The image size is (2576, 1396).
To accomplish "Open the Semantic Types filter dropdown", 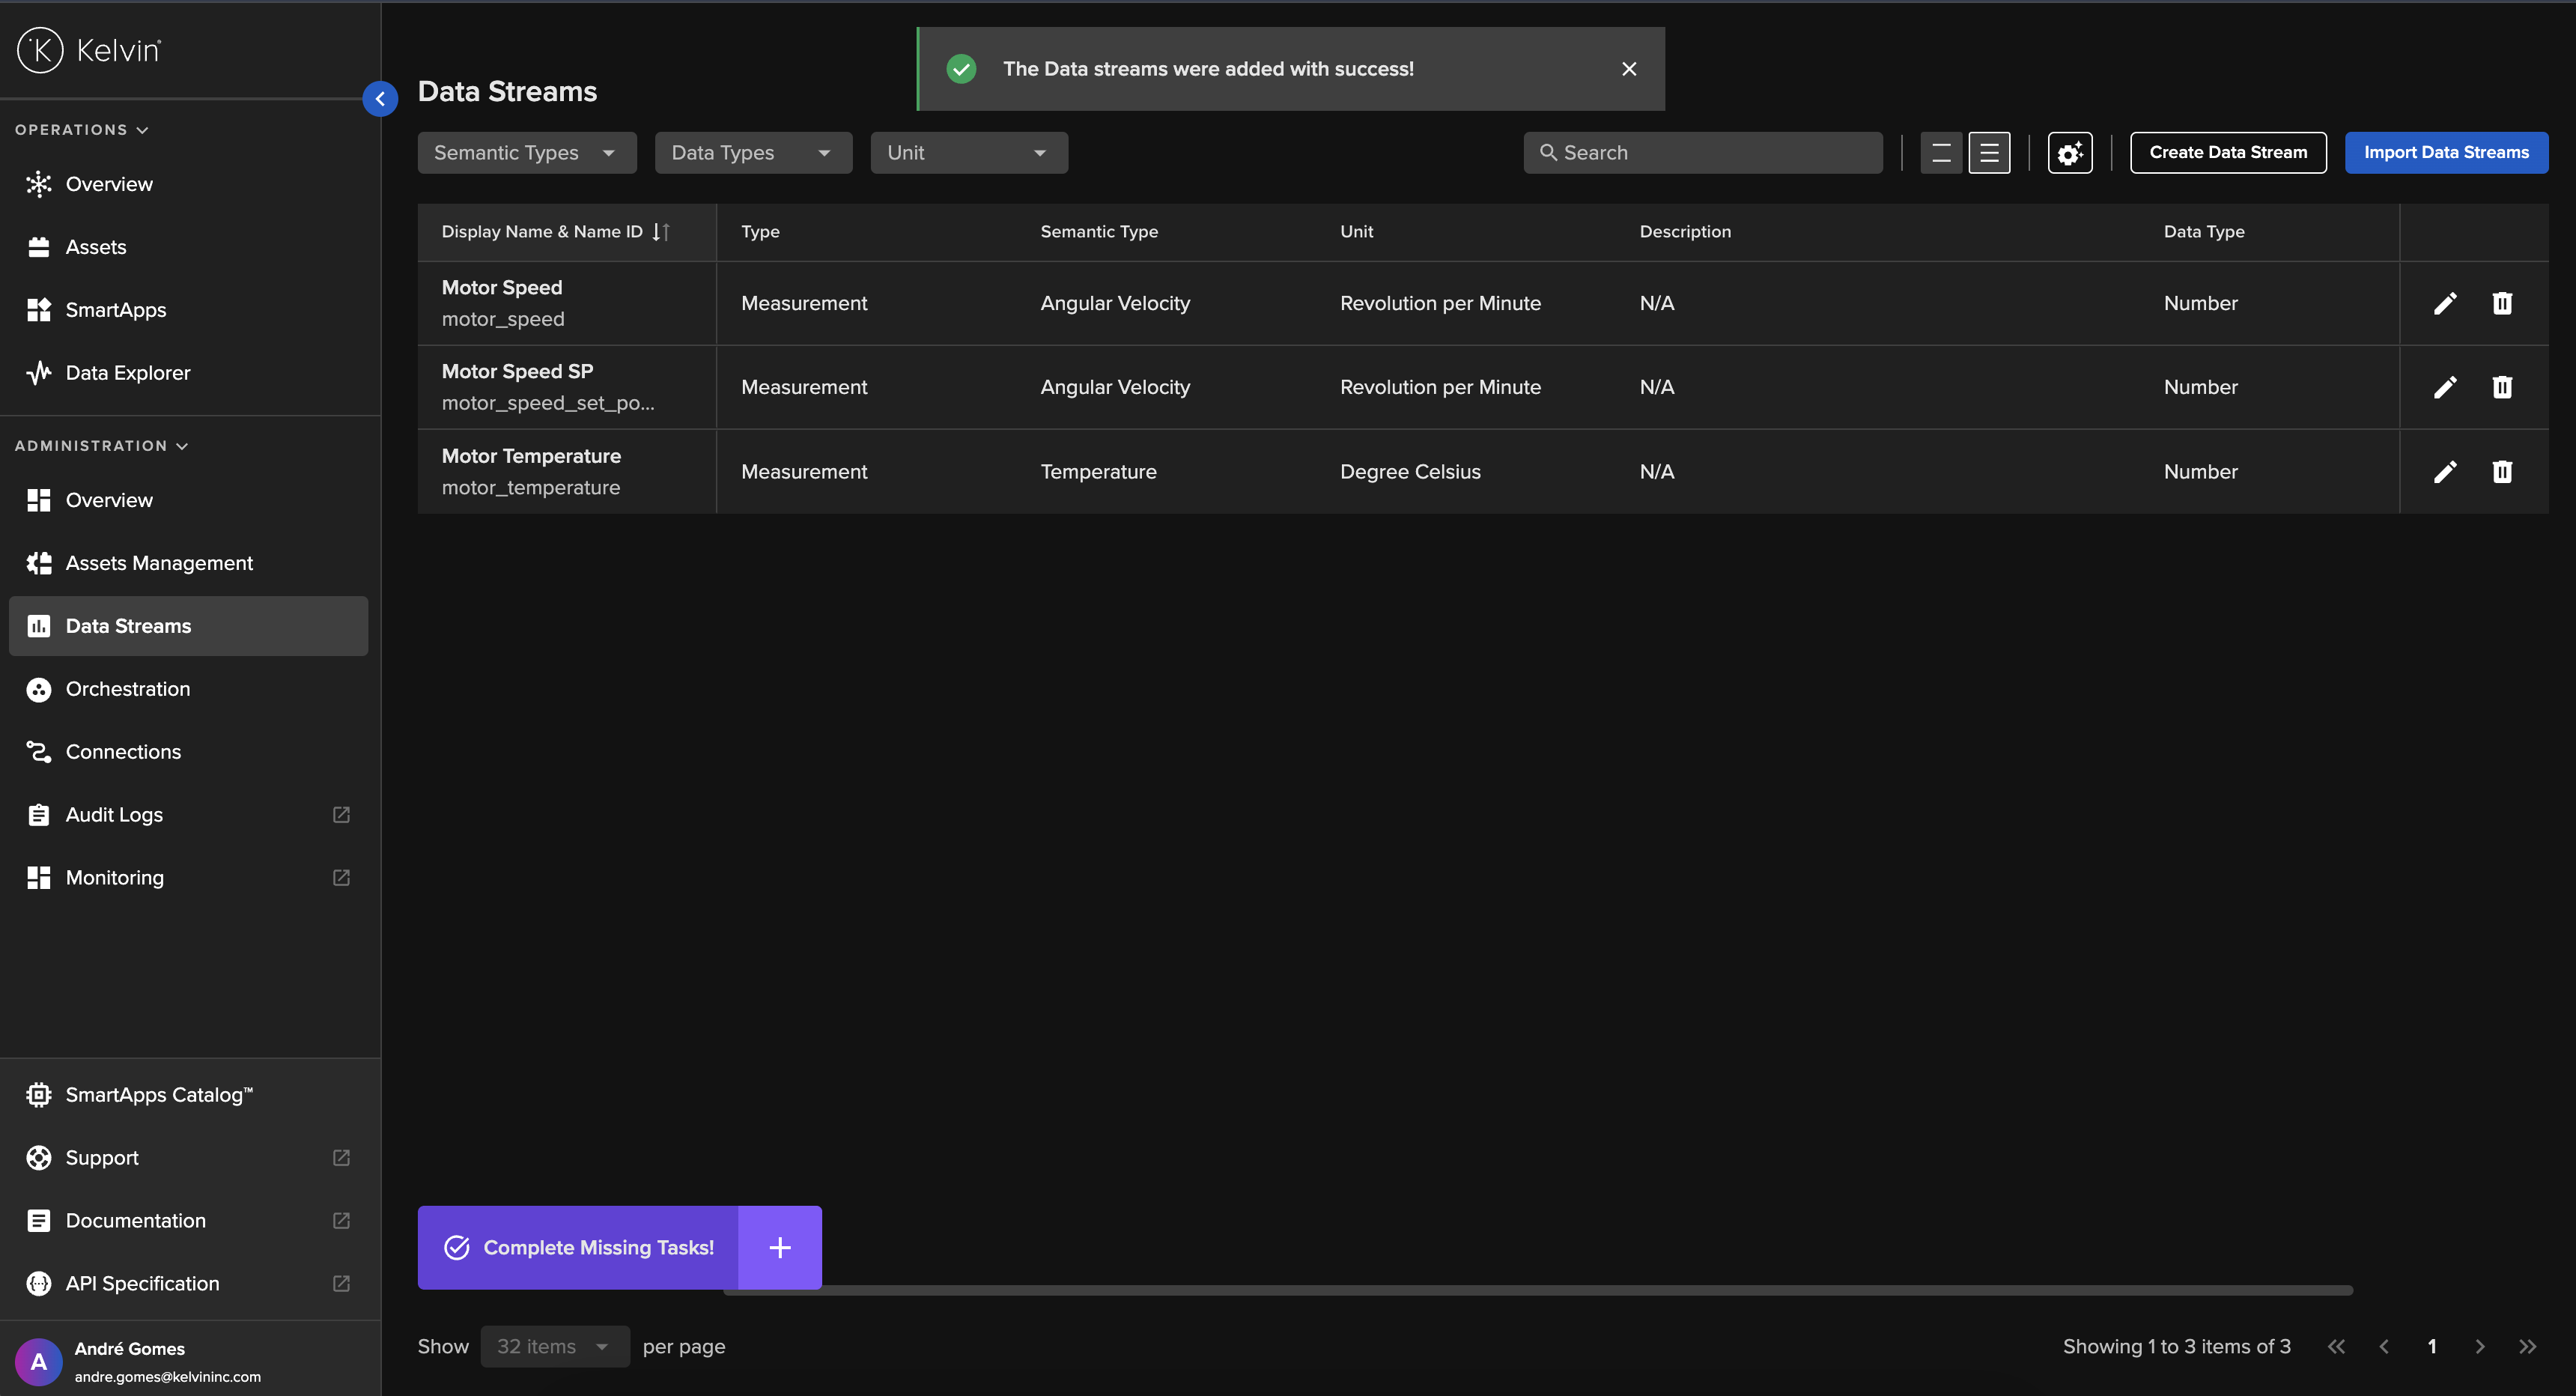I will (526, 152).
